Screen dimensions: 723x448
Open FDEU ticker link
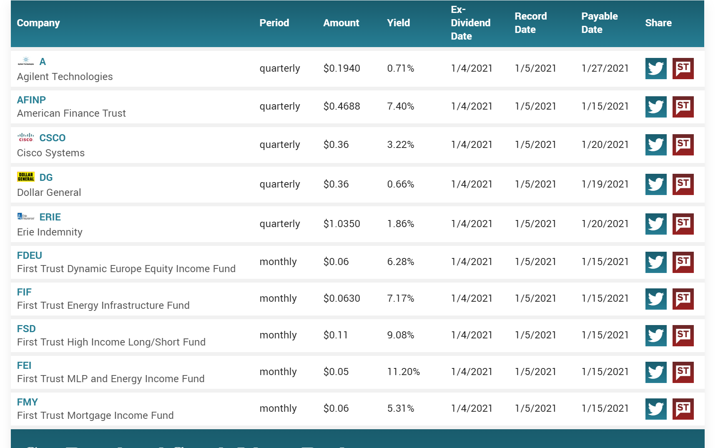click(x=30, y=255)
